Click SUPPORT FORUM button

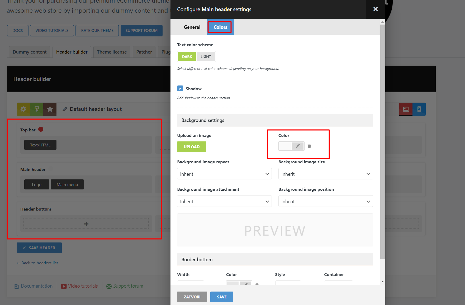coord(141,31)
